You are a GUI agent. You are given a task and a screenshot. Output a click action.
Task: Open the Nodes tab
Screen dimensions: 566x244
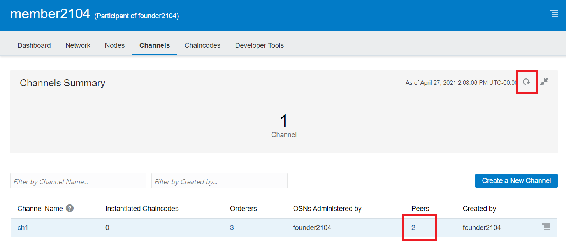point(115,45)
